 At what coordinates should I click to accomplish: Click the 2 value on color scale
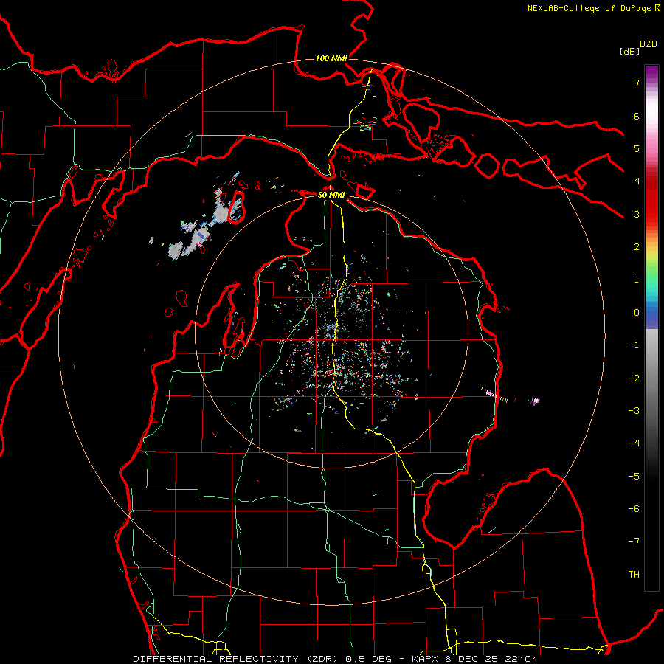(637, 247)
